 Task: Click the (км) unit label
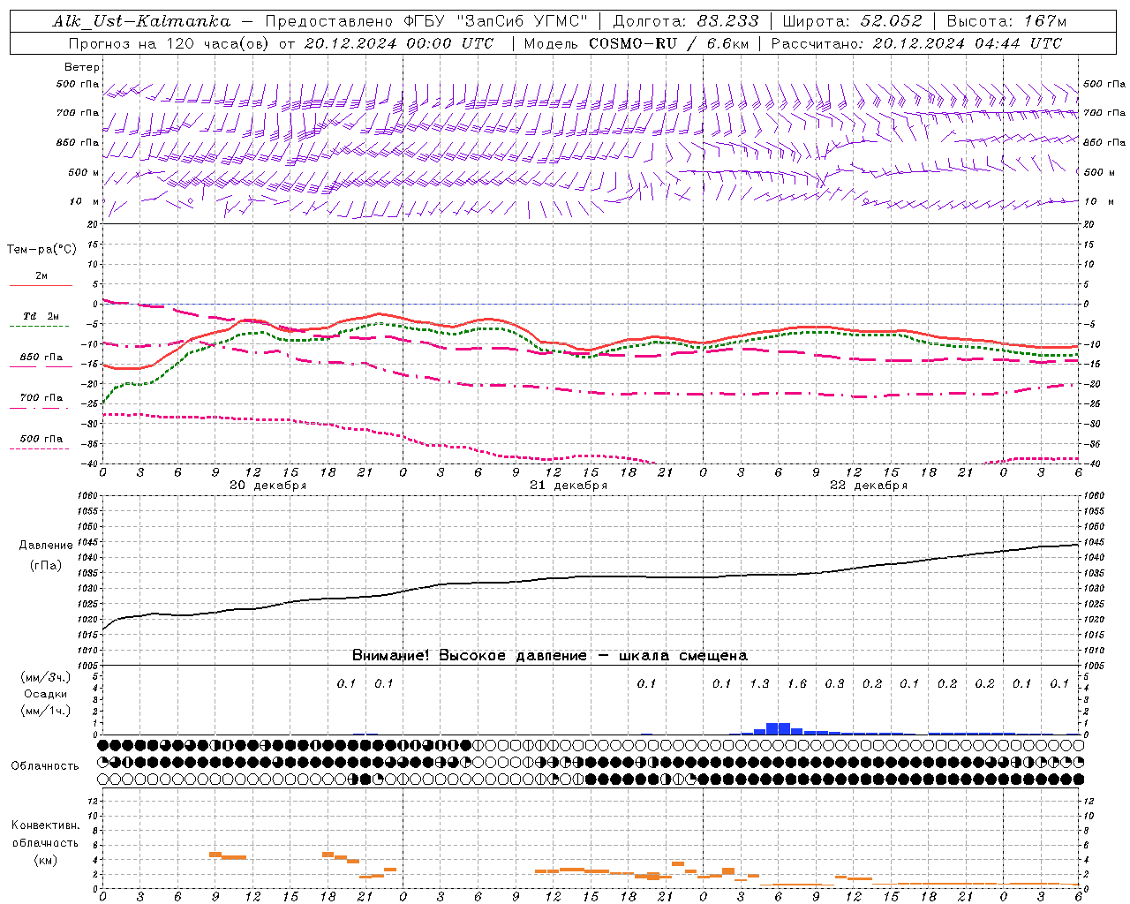[45, 860]
